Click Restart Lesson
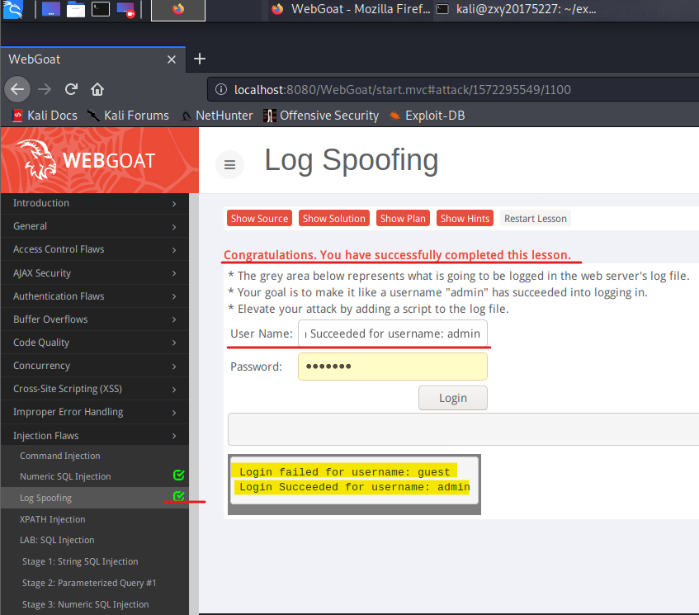699x615 pixels. click(x=536, y=219)
